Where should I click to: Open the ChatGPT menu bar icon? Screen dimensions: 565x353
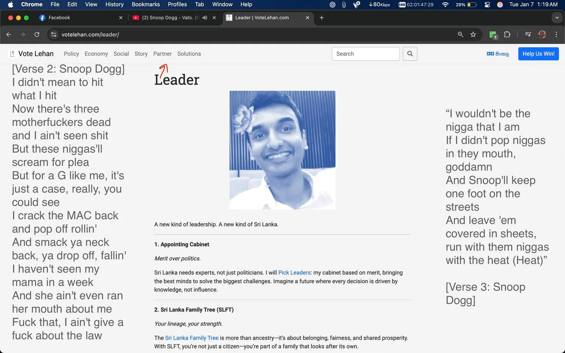point(332,4)
